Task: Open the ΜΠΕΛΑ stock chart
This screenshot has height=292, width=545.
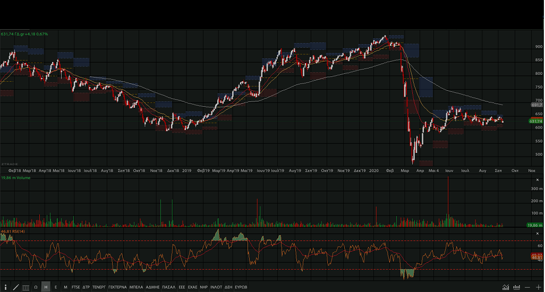Action: (136, 287)
